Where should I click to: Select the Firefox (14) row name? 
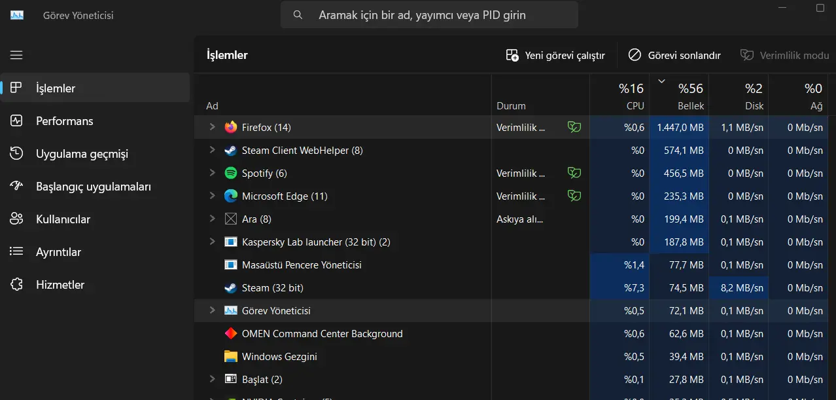[x=266, y=128]
